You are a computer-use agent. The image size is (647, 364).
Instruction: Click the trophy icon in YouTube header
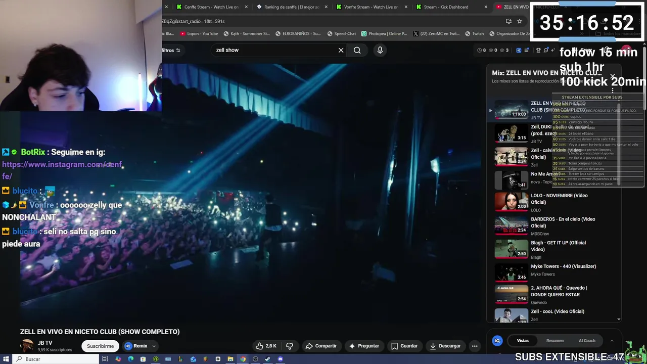coord(538,50)
